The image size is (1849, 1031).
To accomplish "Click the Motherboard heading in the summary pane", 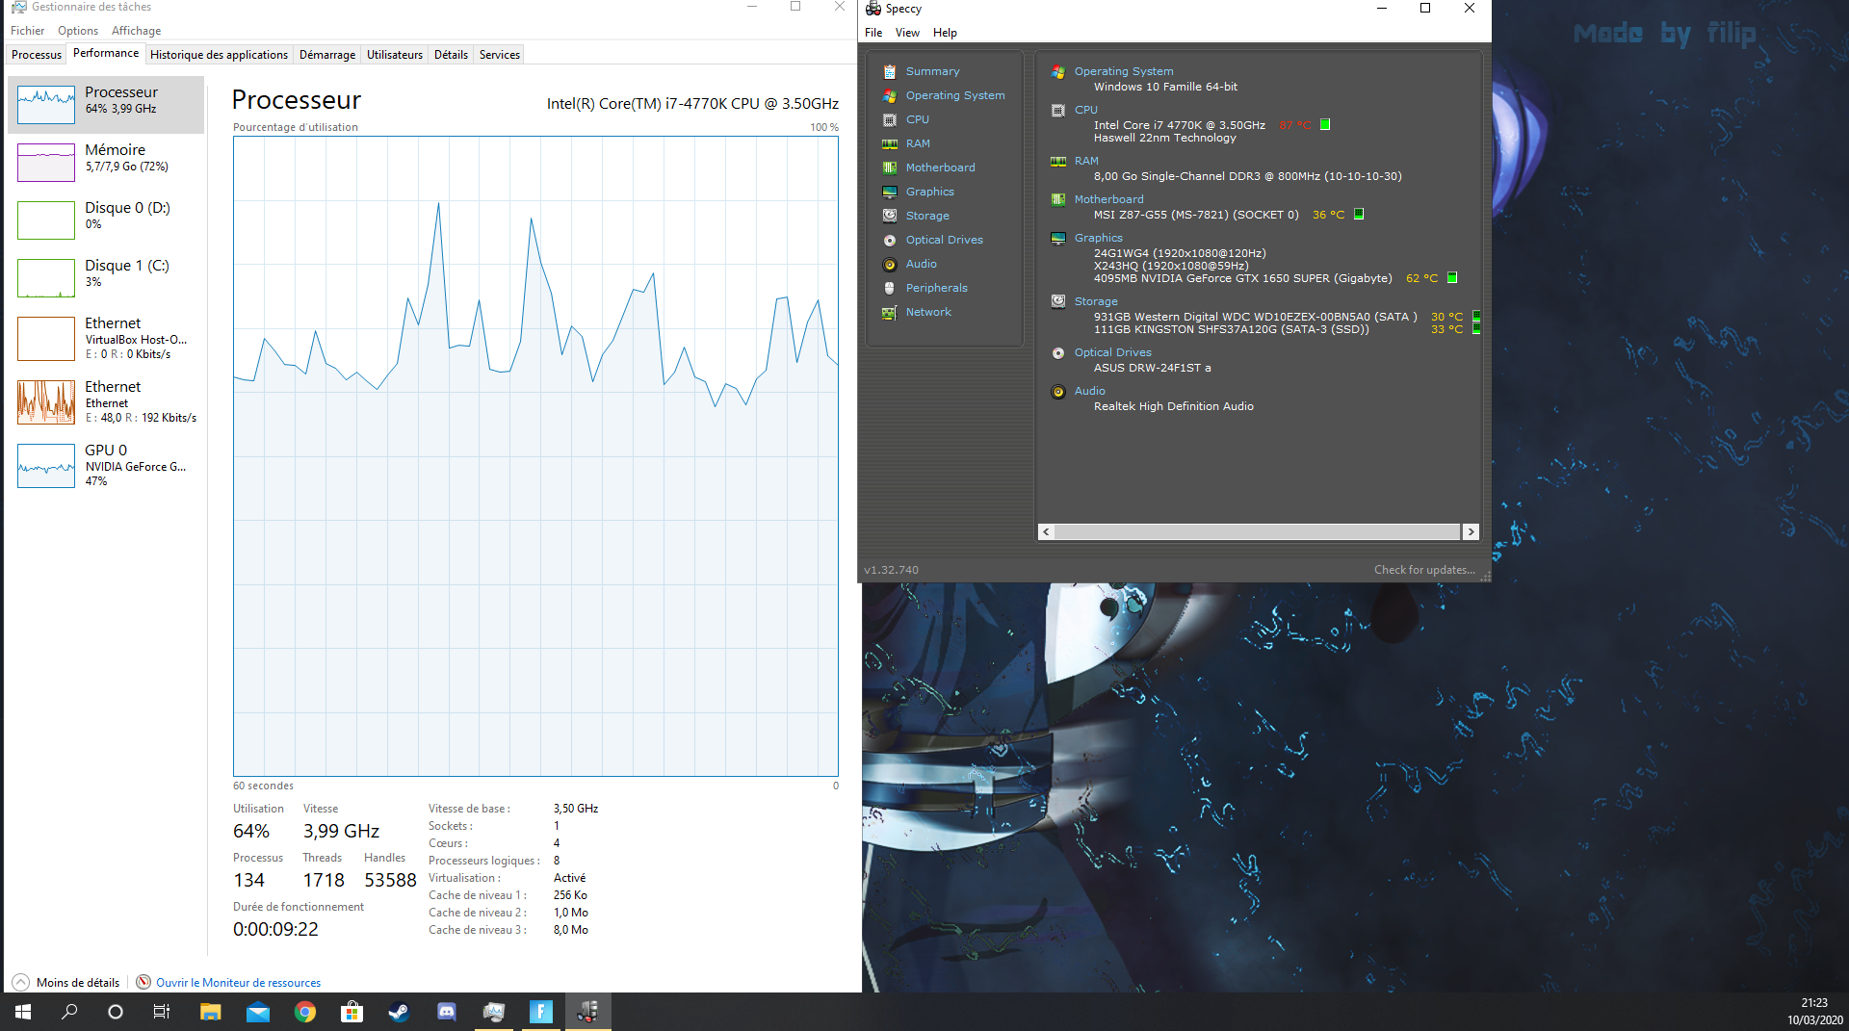I will pyautogui.click(x=1109, y=199).
